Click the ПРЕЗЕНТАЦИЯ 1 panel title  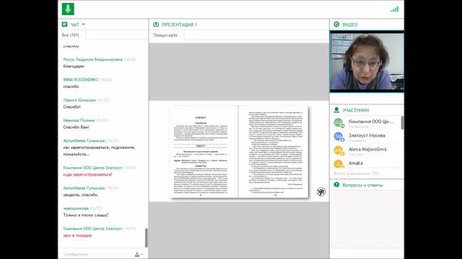[179, 24]
